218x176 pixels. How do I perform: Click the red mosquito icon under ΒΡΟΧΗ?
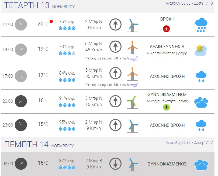166,28
